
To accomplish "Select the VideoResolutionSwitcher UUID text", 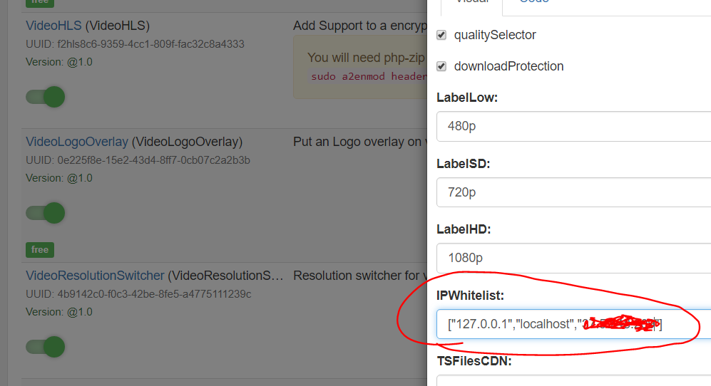I will coord(138,294).
